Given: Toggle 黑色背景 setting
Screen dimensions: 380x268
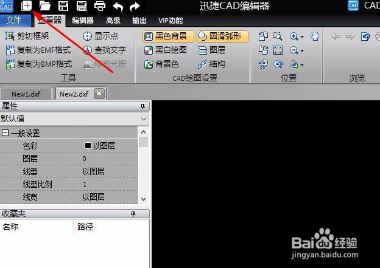Looking at the screenshot, I should (168, 36).
